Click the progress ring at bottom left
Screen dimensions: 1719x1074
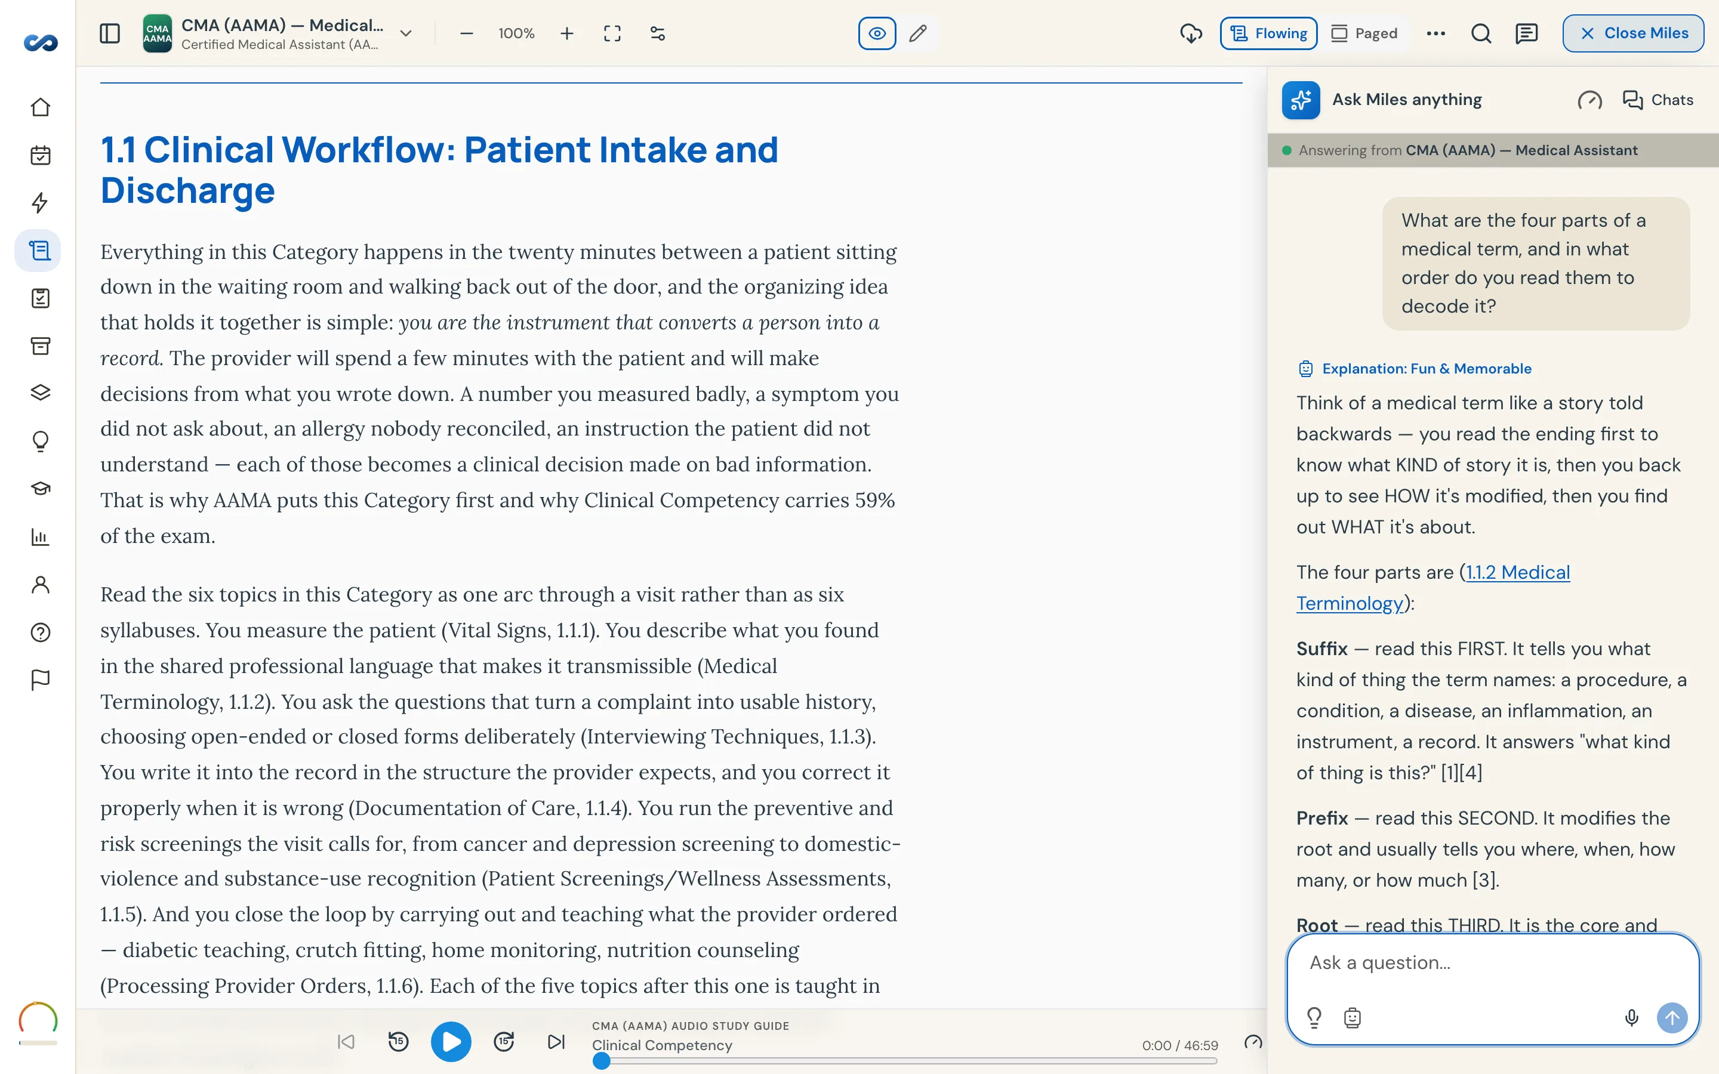tap(38, 1021)
